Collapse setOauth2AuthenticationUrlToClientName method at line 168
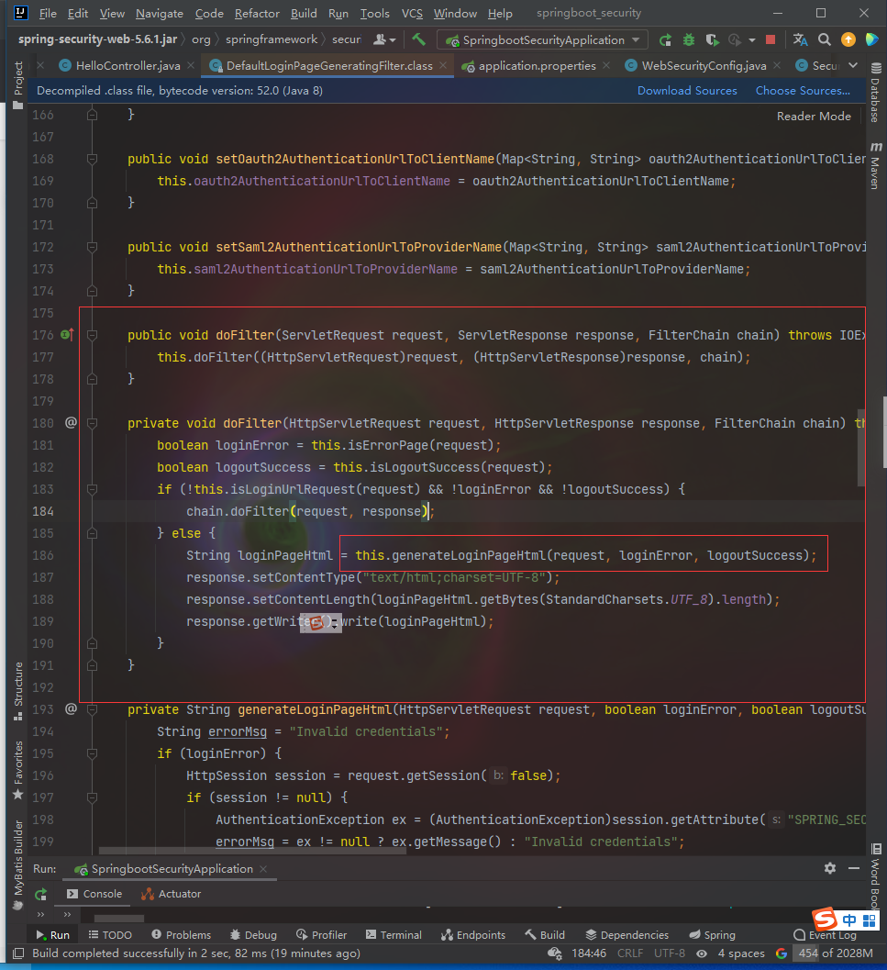 pos(92,159)
